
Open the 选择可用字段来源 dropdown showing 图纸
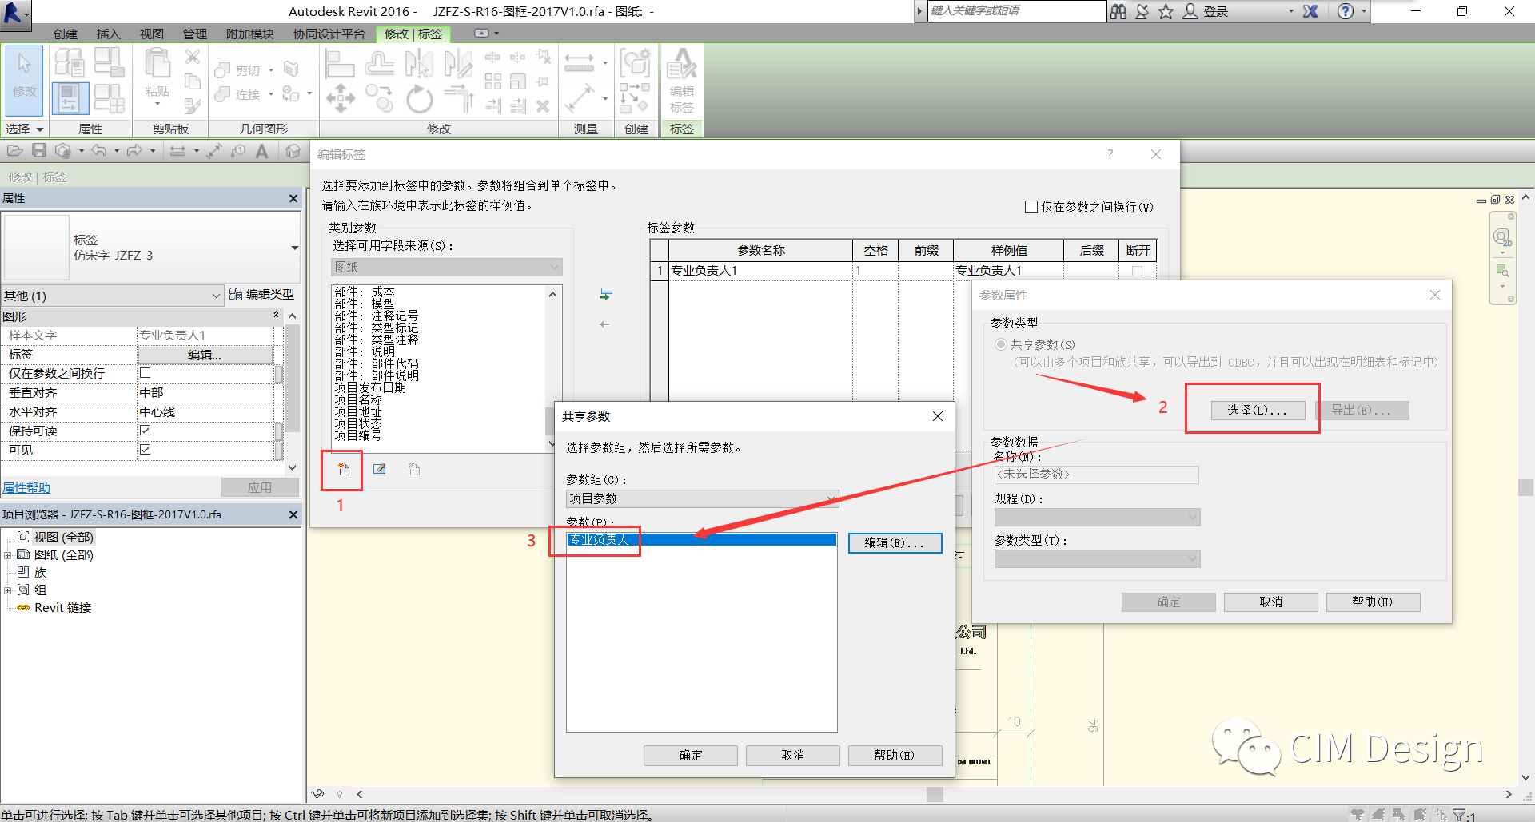447,267
